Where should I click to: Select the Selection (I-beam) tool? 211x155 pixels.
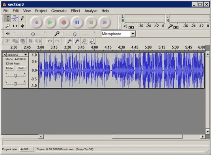7,18
